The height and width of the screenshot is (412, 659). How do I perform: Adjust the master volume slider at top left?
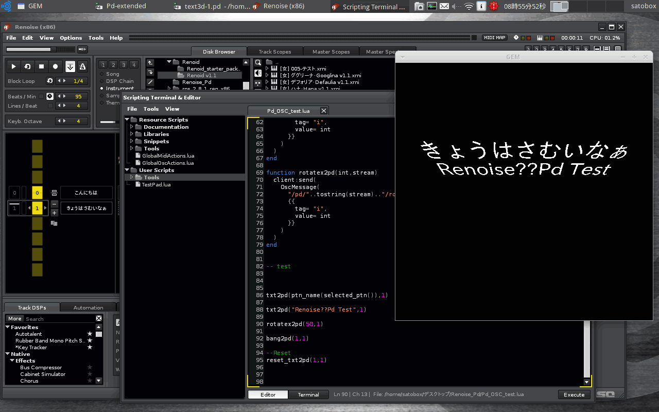(x=41, y=49)
